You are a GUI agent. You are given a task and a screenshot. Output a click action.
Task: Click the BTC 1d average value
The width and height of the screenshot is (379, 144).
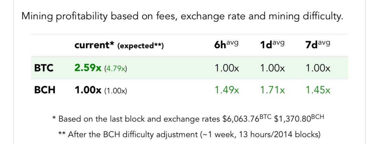(272, 68)
